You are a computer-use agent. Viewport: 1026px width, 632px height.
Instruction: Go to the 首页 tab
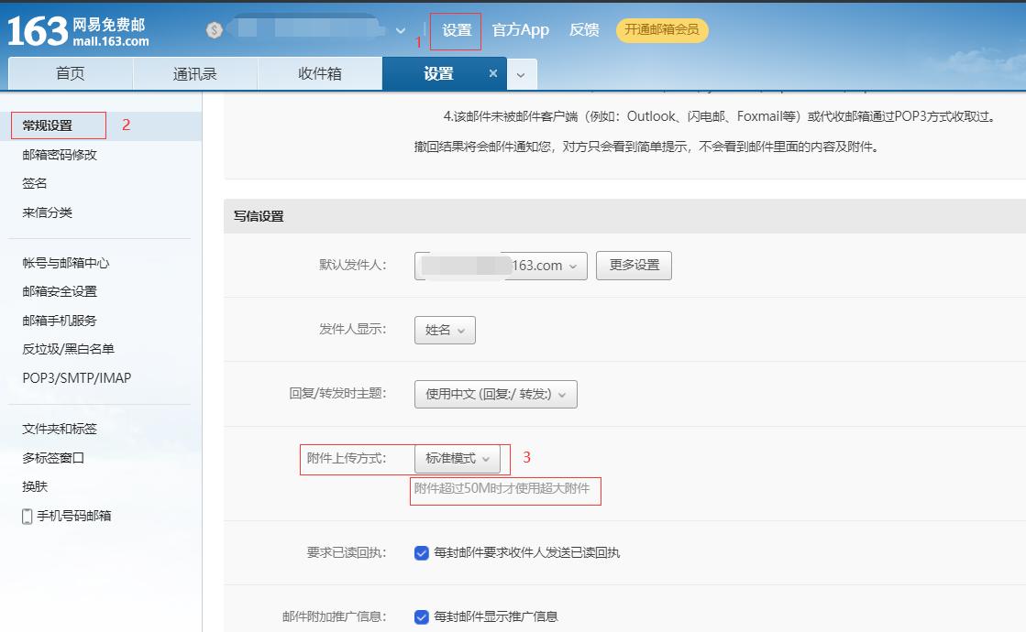point(70,73)
